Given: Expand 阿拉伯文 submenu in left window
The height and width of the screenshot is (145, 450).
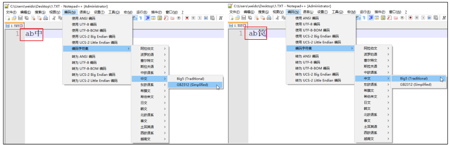Looking at the screenshot, I should pos(151,48).
